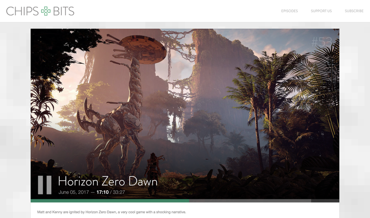Go to Support Us page
This screenshot has width=370, height=218.
tap(321, 11)
